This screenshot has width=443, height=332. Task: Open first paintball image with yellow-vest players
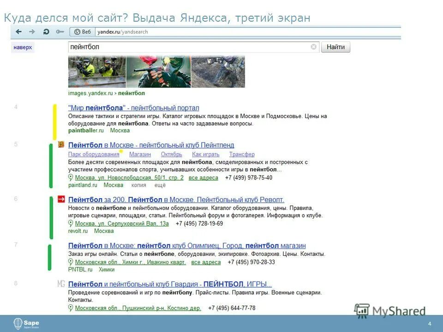(97, 71)
